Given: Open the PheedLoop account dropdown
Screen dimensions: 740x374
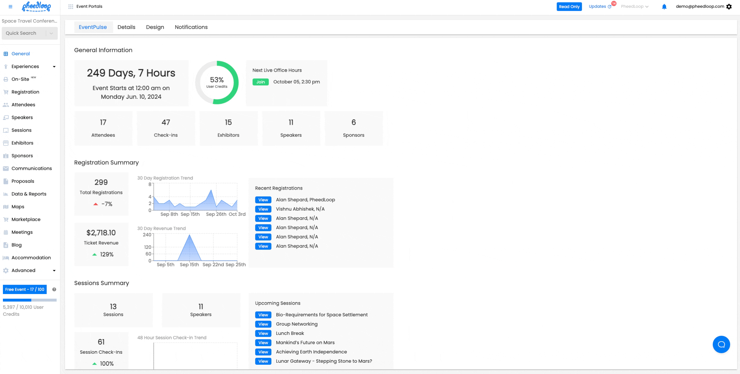Looking at the screenshot, I should 635,7.
